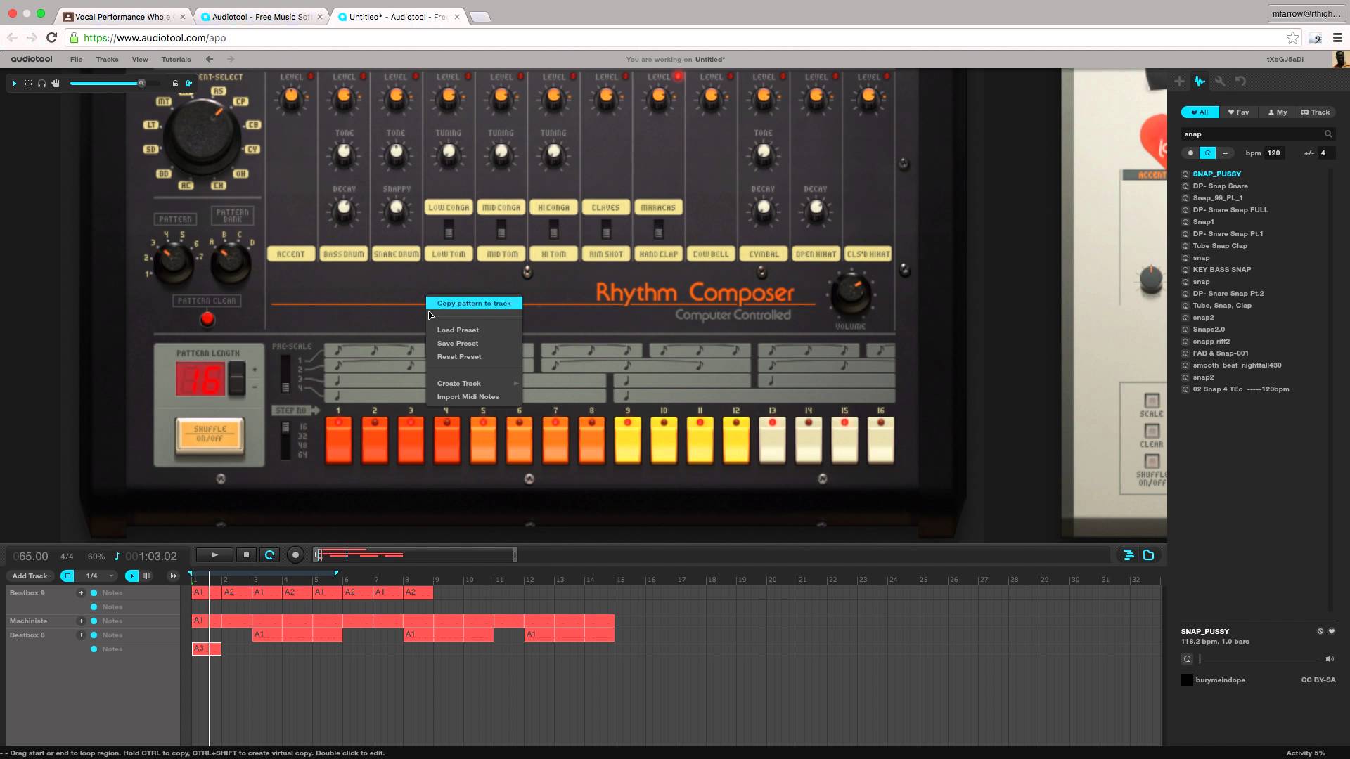Click the metronome note icon
1350x759 pixels.
coord(117,556)
